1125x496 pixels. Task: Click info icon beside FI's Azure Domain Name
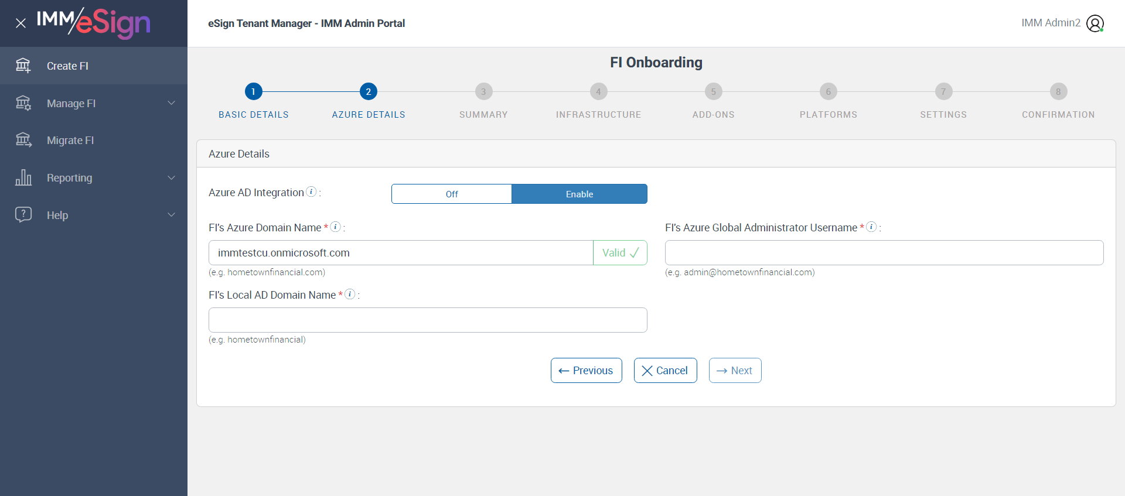pos(336,227)
